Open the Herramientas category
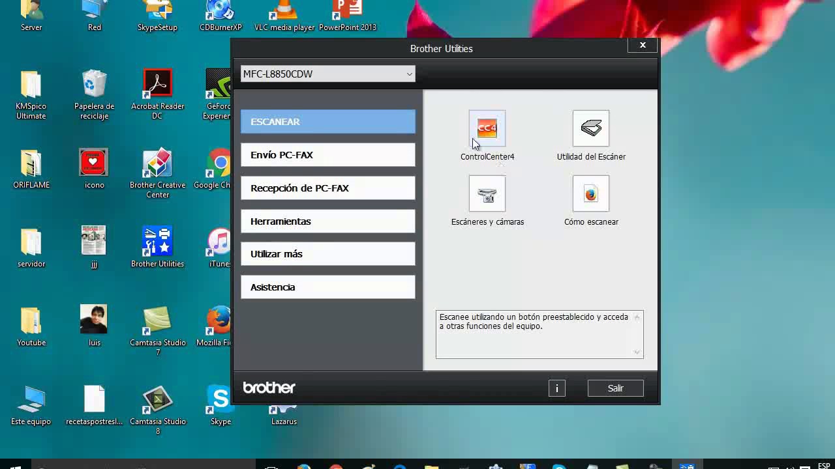Viewport: 835px width, 469px height. (327, 221)
